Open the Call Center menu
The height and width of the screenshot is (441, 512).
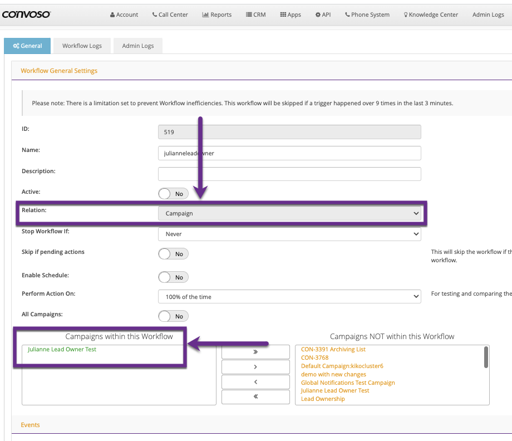pyautogui.click(x=170, y=14)
